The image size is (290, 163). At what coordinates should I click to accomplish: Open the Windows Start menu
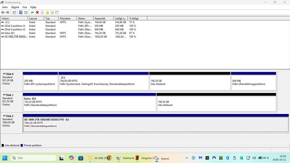coord(5,158)
